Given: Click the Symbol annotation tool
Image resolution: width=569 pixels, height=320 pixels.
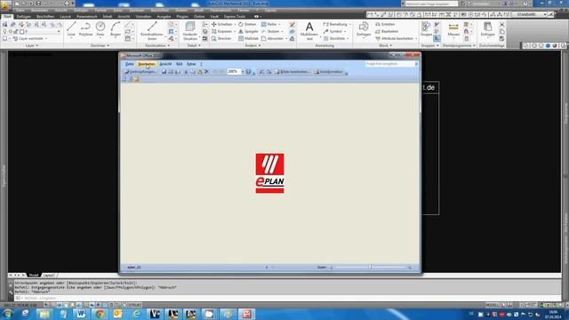Looking at the screenshot, I should pyautogui.click(x=333, y=32).
